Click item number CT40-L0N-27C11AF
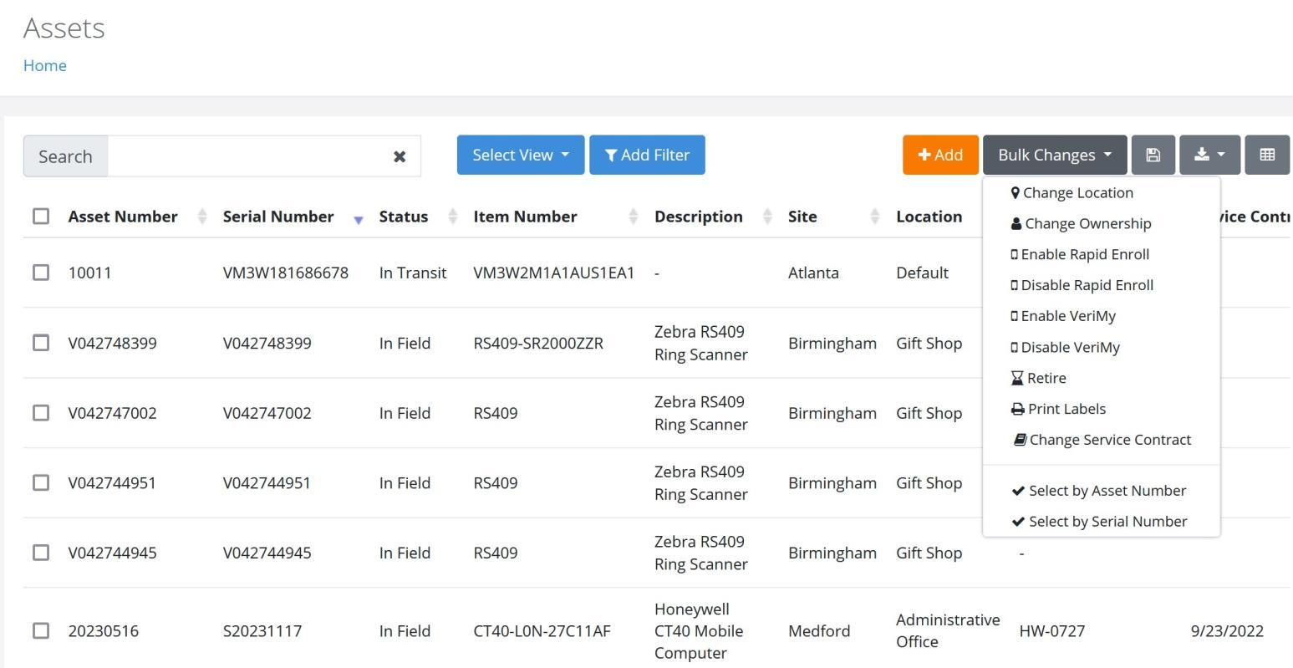 542,631
